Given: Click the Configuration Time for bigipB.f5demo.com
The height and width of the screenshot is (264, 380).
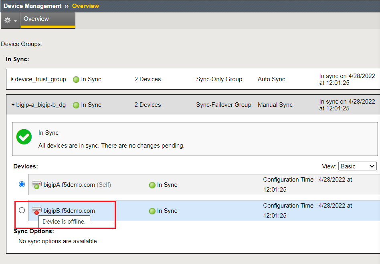Looking at the screenshot, I should pos(307,210).
